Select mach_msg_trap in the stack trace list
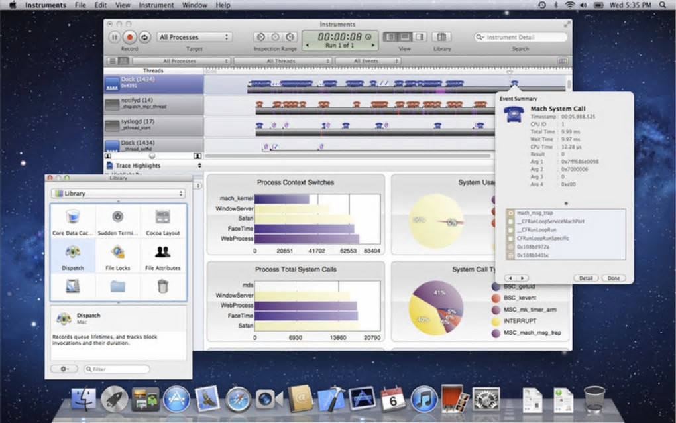Viewport: 676px width, 423px height. [x=565, y=213]
